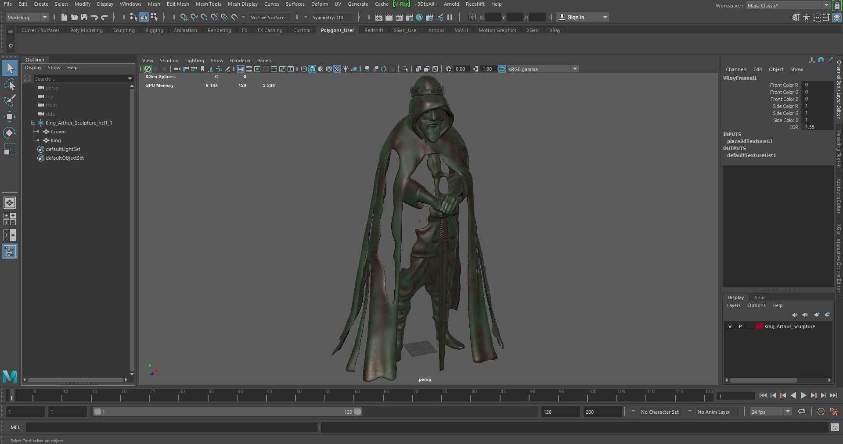Image resolution: width=843 pixels, height=444 pixels.
Task: Choose the Paint Selection tool
Action: (10, 100)
